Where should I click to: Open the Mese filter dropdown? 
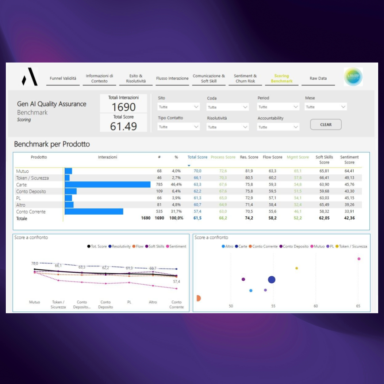point(326,107)
